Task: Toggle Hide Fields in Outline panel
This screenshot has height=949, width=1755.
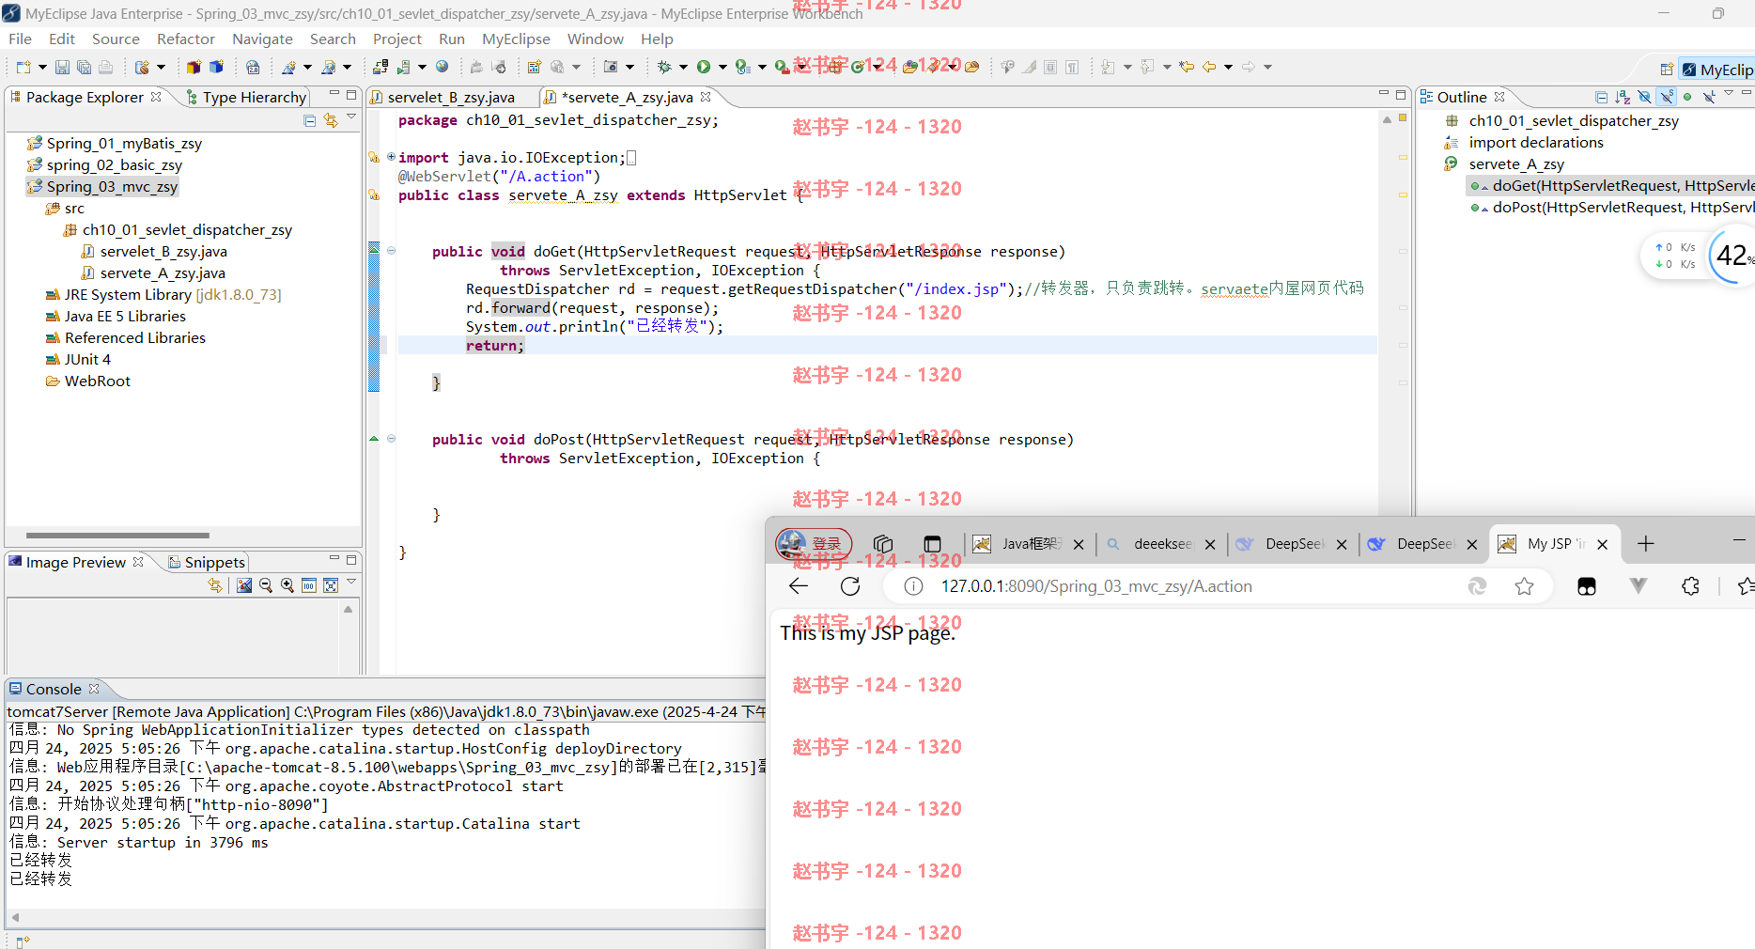Action: tap(1644, 97)
